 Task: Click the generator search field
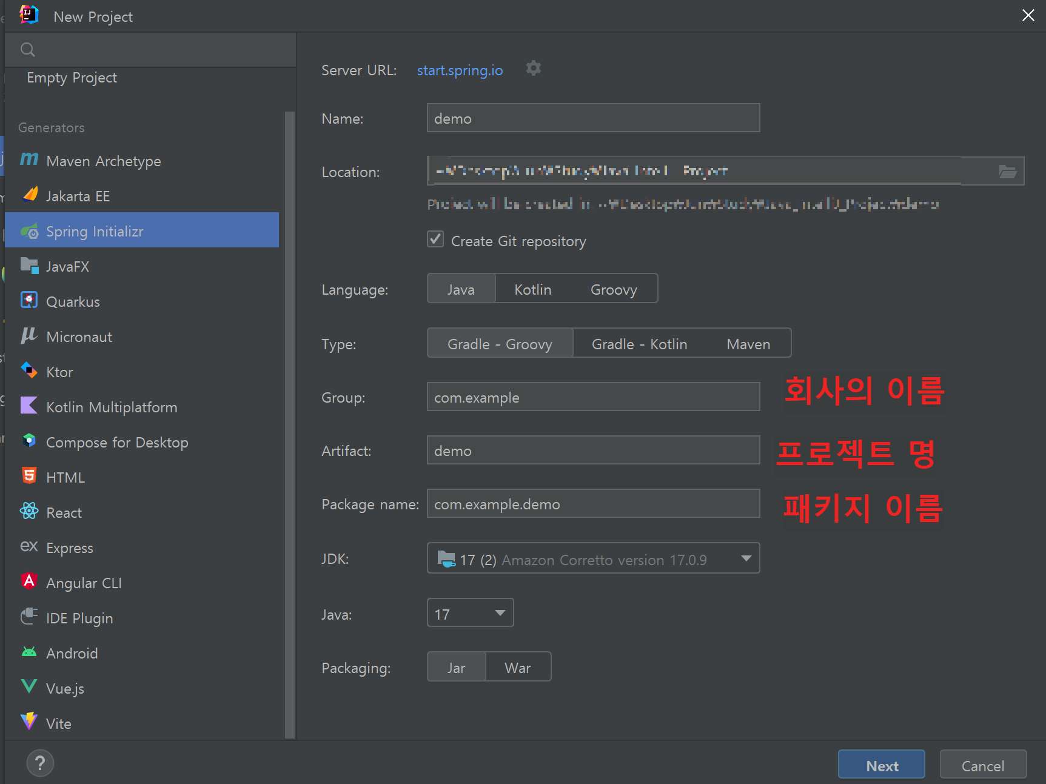[x=150, y=50]
